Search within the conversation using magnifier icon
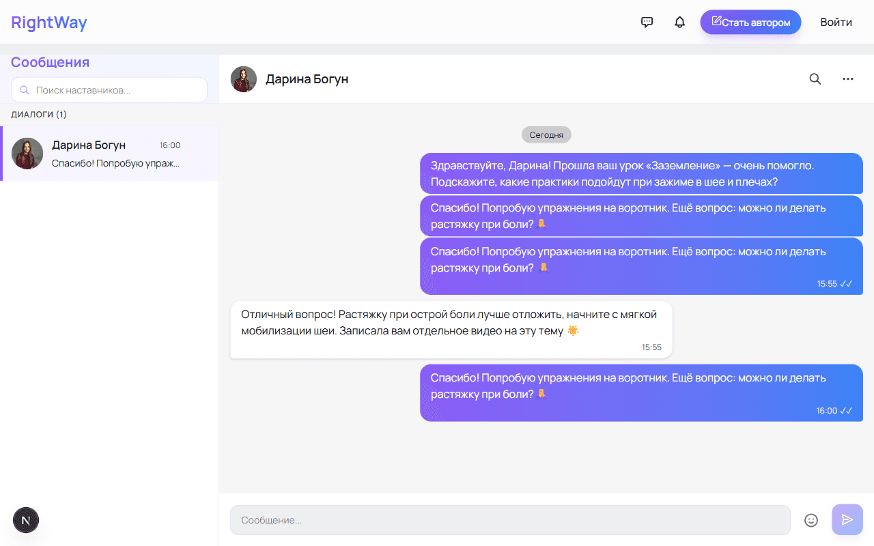 point(815,78)
